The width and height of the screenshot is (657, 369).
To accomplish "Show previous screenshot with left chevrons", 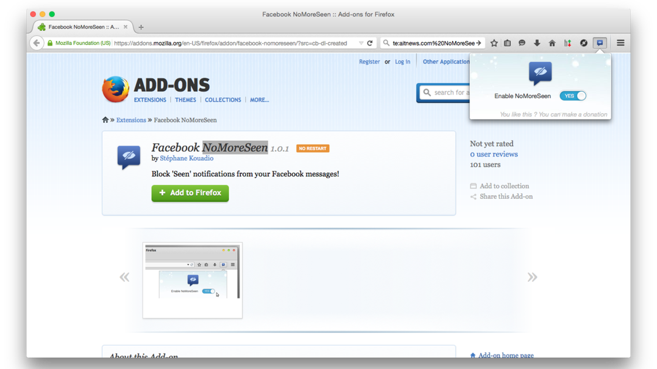I will (125, 277).
